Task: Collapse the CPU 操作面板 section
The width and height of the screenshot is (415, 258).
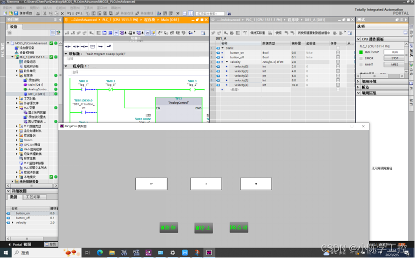Action: point(358,39)
